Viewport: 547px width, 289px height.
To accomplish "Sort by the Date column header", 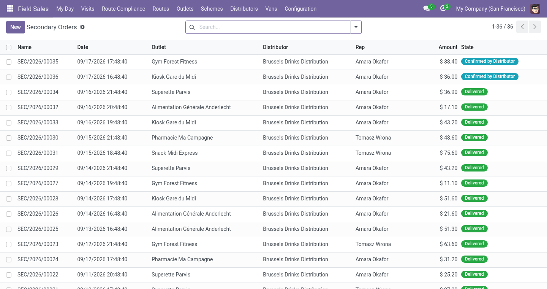I will [83, 47].
